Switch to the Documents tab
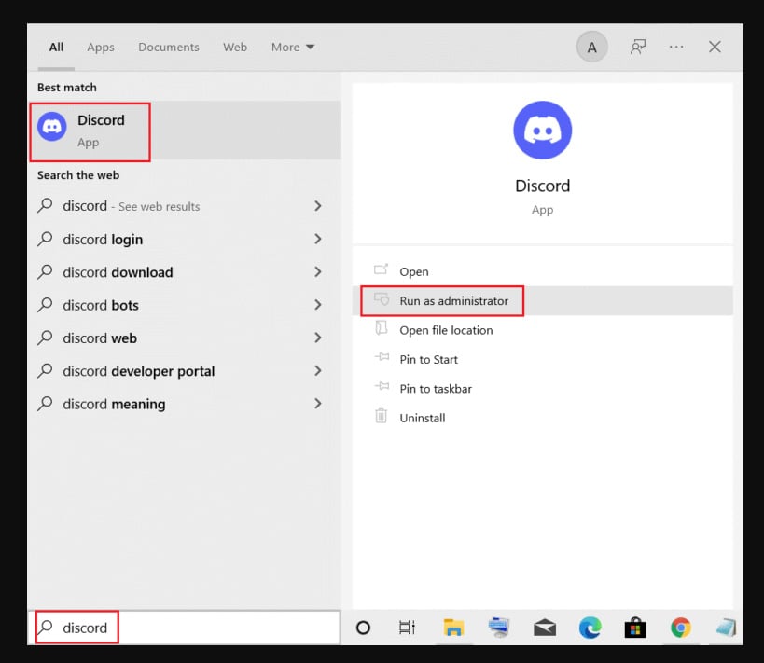Screen dimensions: 764x663 [169, 47]
